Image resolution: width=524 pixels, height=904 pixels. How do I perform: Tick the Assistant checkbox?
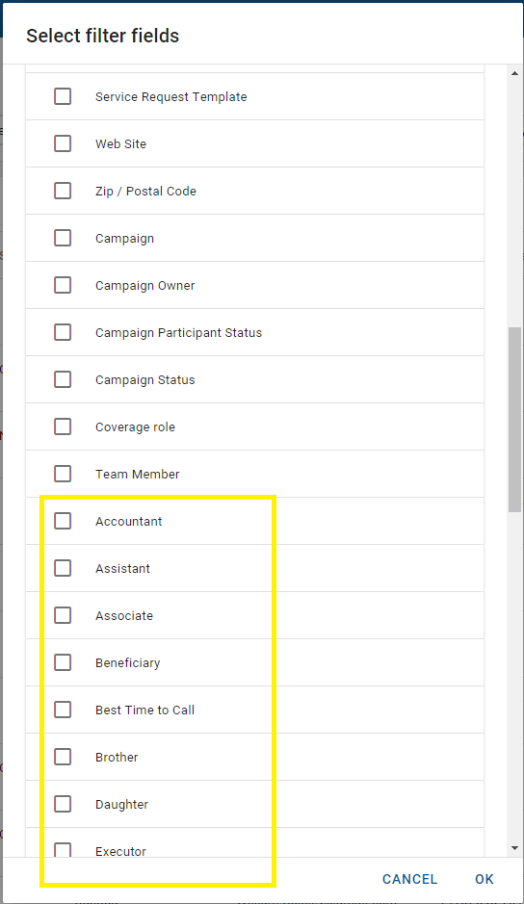pos(63,568)
